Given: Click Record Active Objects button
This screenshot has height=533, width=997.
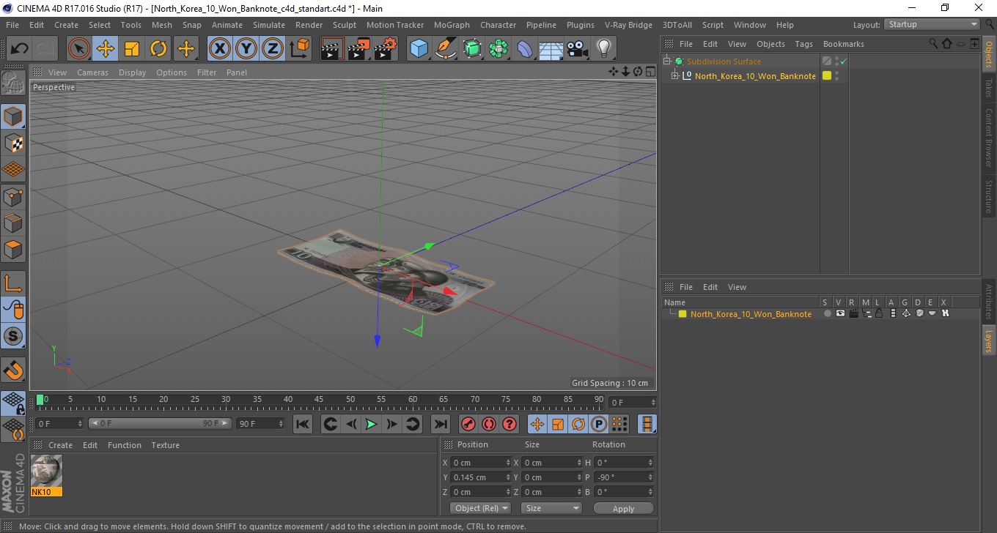Looking at the screenshot, I should click(468, 424).
